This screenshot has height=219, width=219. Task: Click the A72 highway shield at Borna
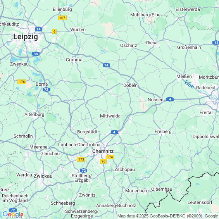46,90
